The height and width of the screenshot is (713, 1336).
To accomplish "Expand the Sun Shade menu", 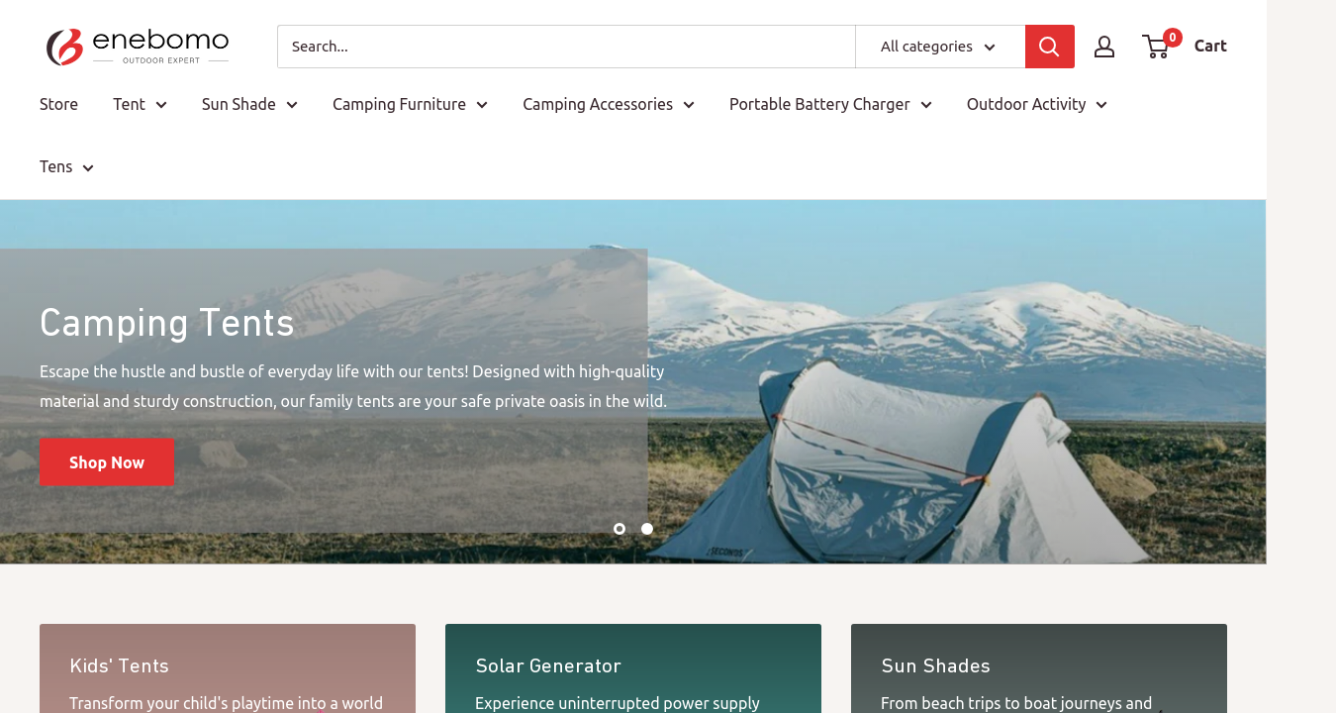I will (x=249, y=104).
